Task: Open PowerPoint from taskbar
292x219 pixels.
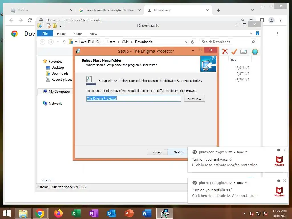Action: click(129, 213)
